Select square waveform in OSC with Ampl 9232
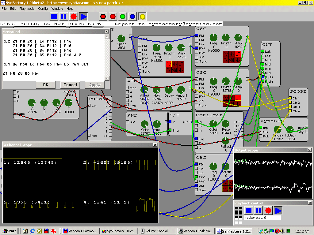Image resolution: width=314 pixels, height=235 pixels. pos(238,54)
